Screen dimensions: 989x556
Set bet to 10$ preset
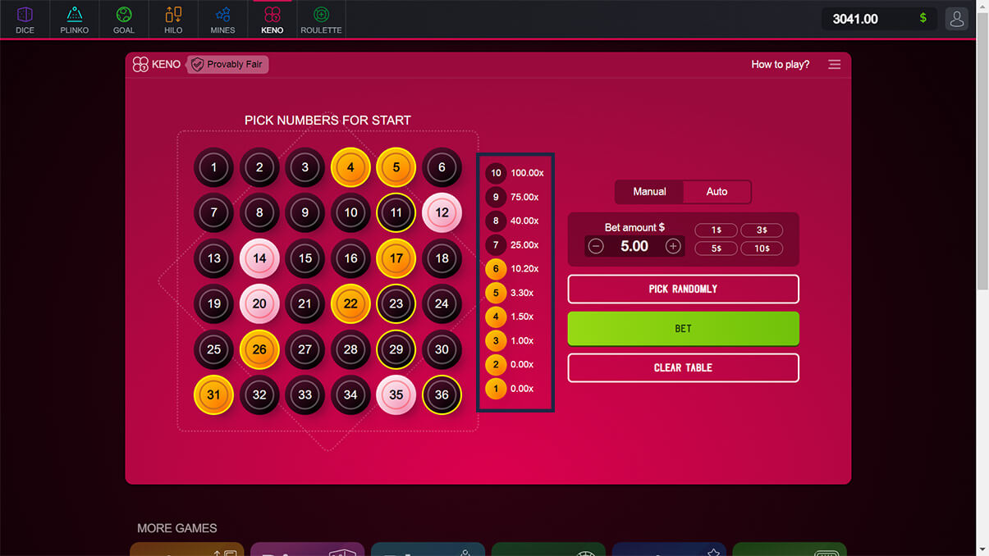tap(762, 248)
